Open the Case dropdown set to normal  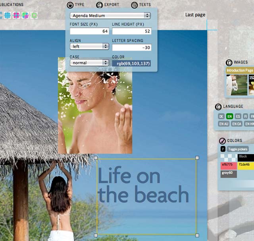click(89, 63)
